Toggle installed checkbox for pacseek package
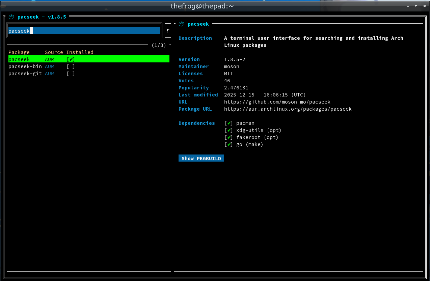 pyautogui.click(x=71, y=59)
